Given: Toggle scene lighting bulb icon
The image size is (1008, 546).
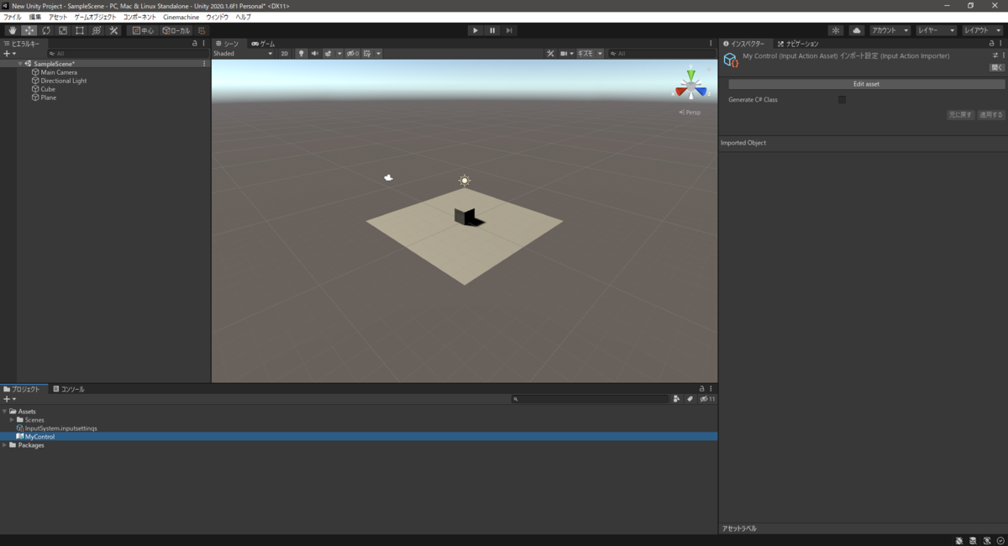Looking at the screenshot, I should (301, 54).
